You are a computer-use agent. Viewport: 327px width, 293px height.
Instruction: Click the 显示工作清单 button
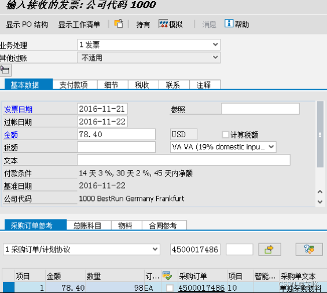[79, 24]
